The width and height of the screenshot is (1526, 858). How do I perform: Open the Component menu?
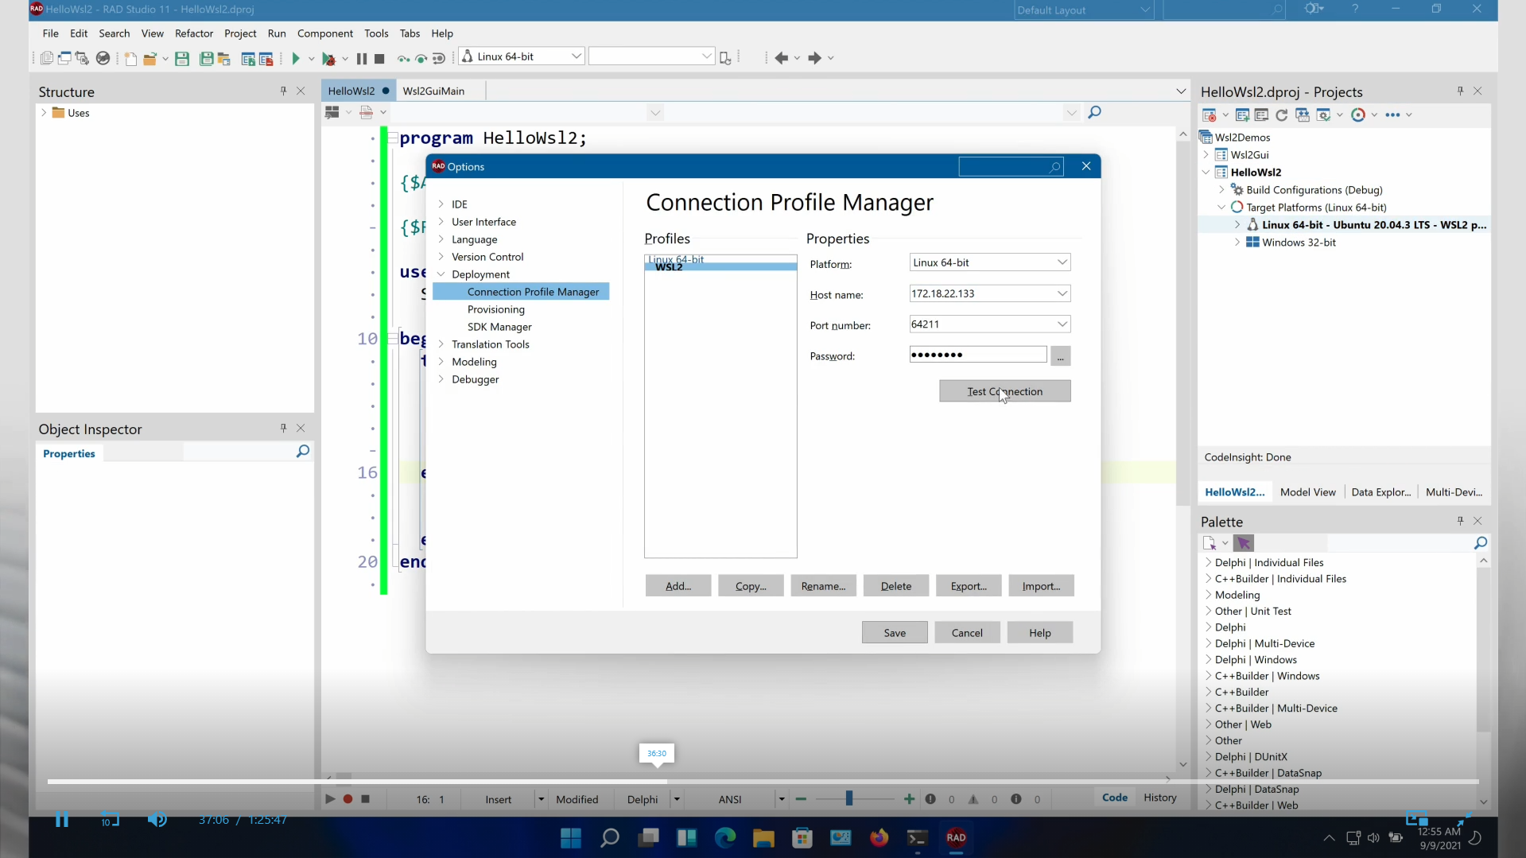(x=325, y=33)
